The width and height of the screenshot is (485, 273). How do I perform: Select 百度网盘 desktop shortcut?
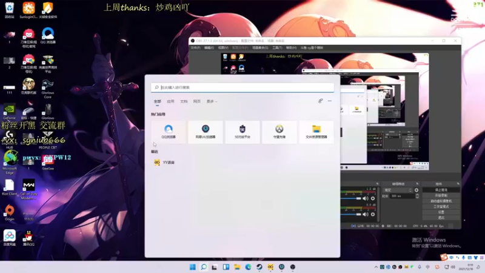10,238
